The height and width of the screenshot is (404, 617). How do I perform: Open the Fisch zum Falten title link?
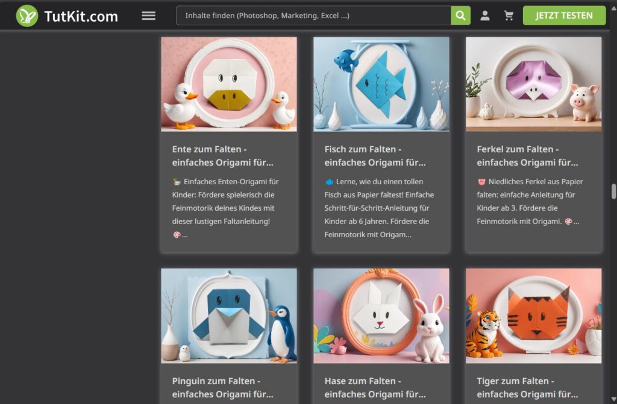click(x=375, y=156)
